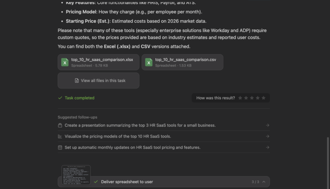Collapse the 3/3 task steps chevron
This screenshot has width=330, height=189.
pos(264,182)
